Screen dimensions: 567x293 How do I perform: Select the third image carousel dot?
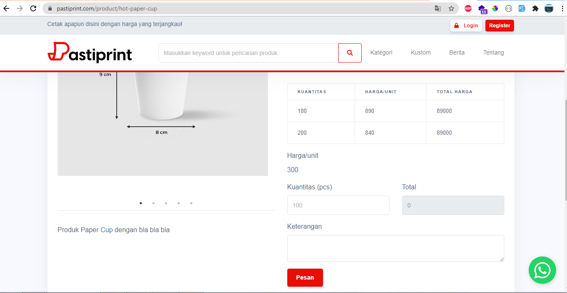click(x=166, y=203)
